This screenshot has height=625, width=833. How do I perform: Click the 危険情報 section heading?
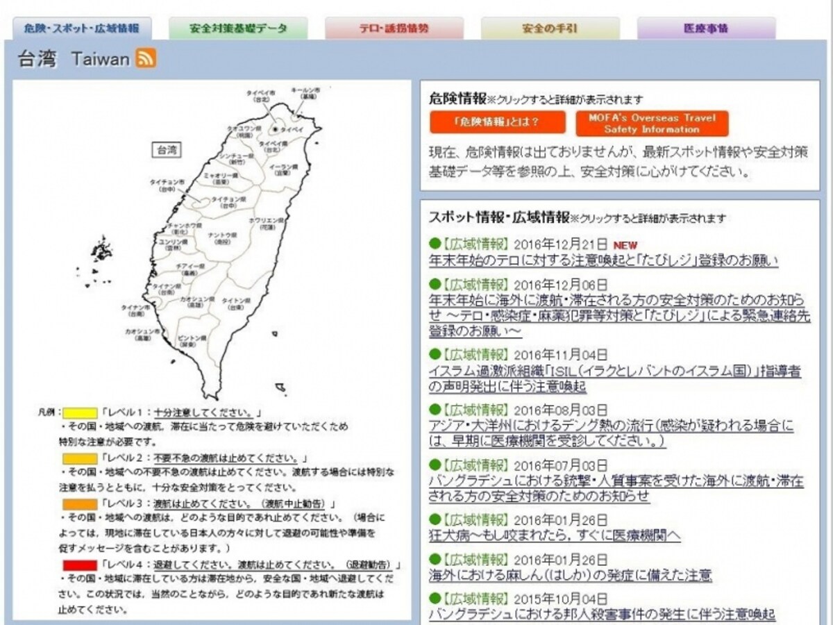[458, 99]
